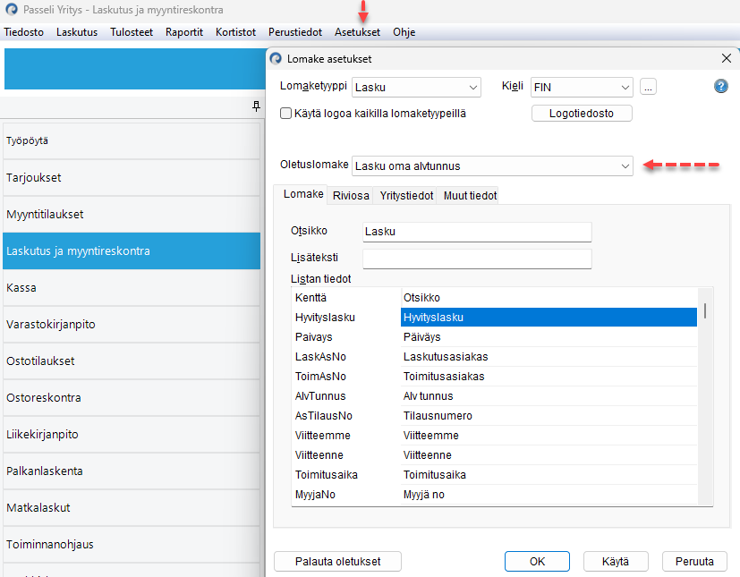The image size is (740, 577).
Task: Close the Lomake asetukset dialog
Action: click(x=726, y=58)
